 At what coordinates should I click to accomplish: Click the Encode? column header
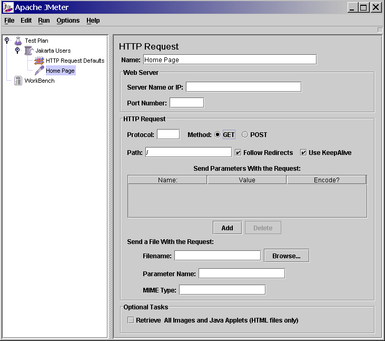[x=327, y=180]
